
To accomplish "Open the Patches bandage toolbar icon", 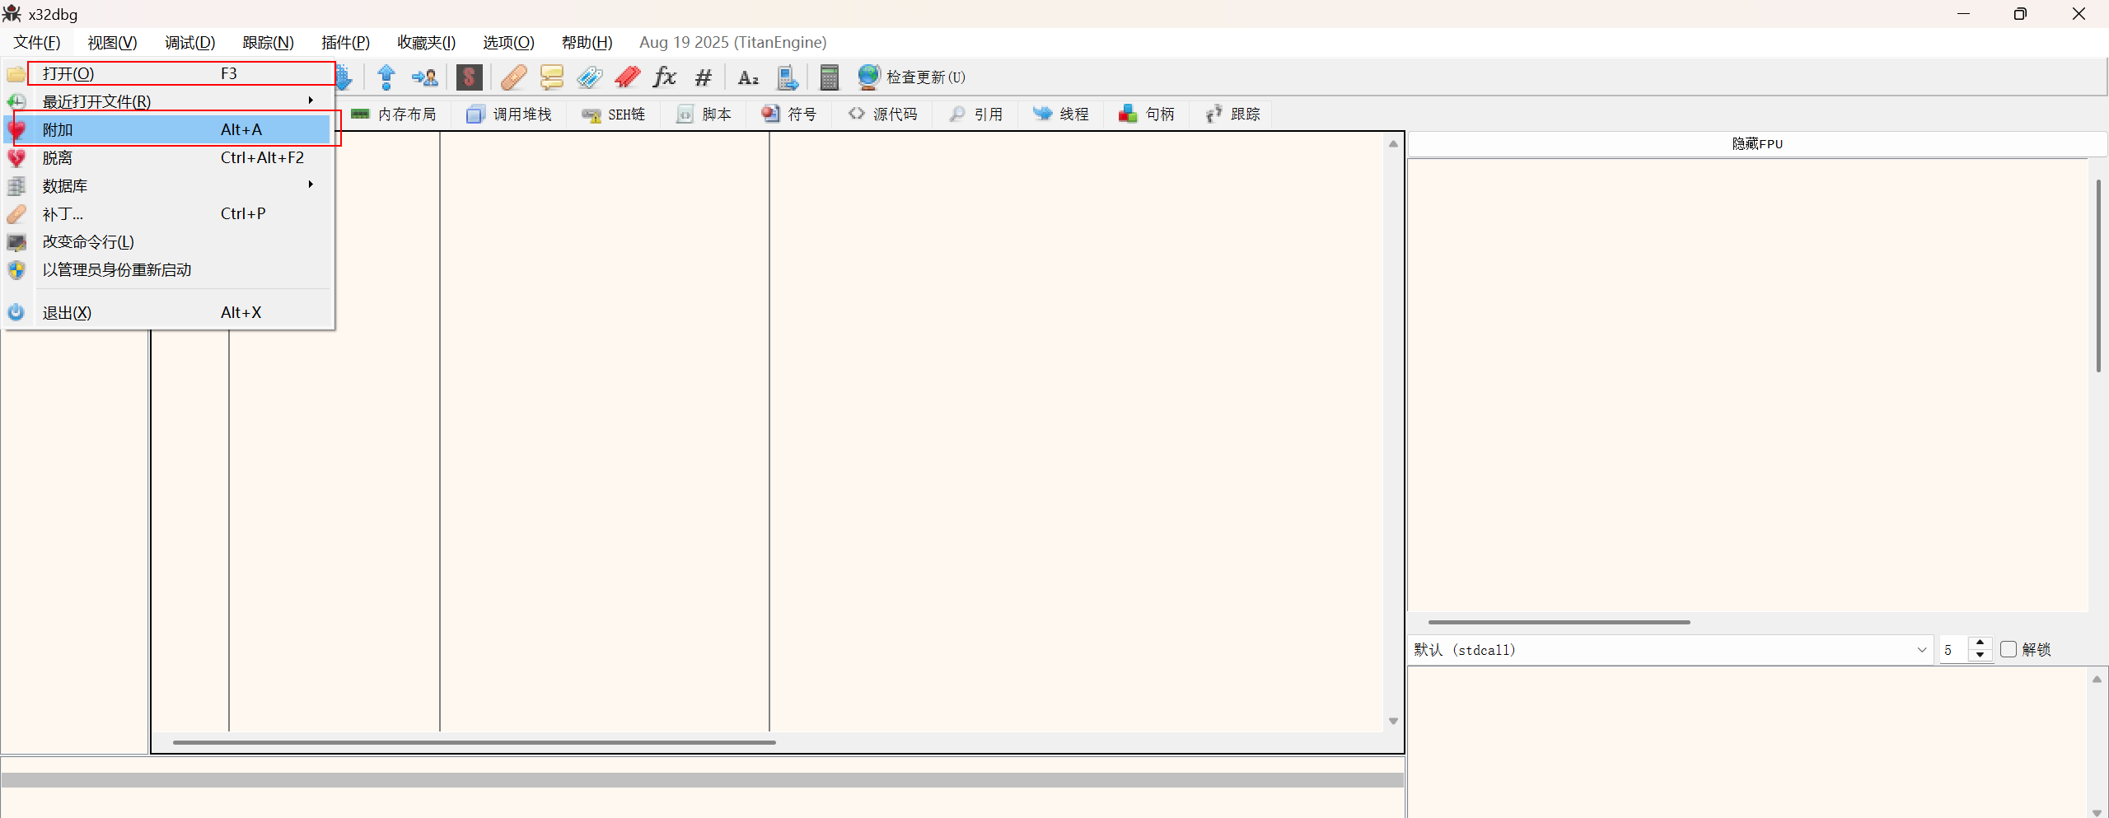I will coord(513,77).
